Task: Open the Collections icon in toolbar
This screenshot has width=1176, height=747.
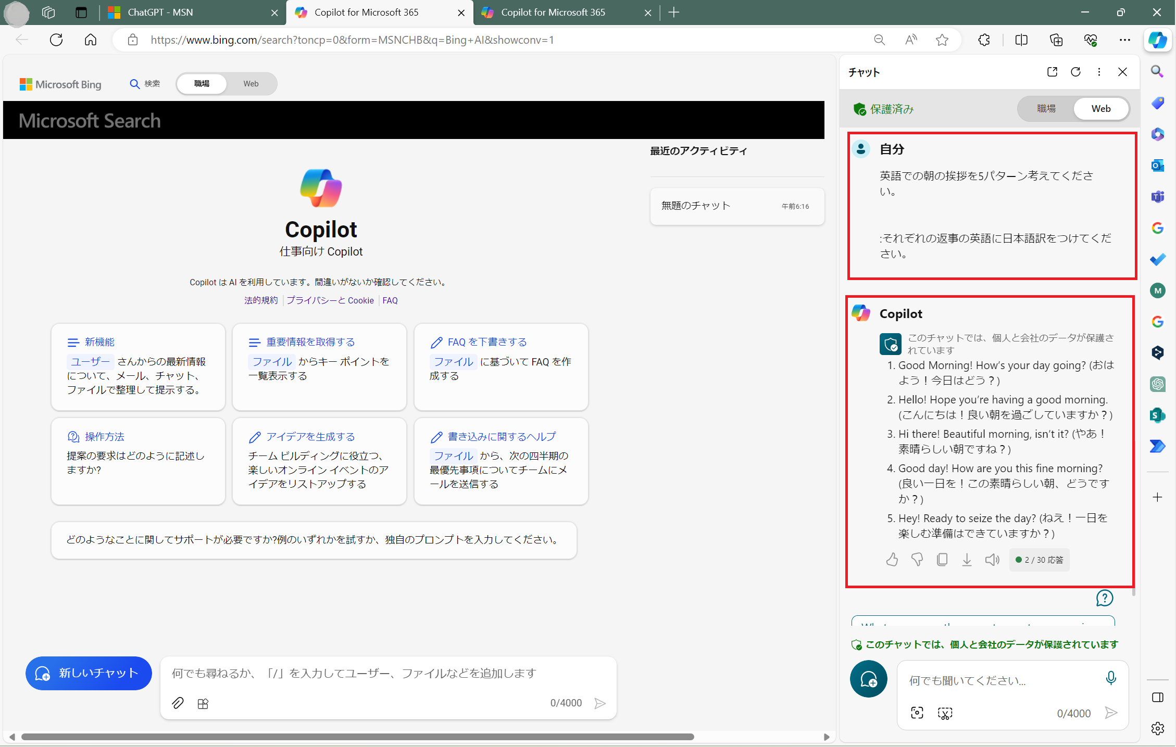Action: [1056, 40]
